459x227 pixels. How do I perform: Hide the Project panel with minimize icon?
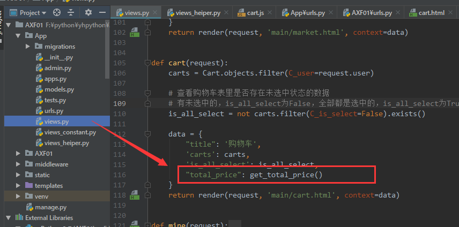pyautogui.click(x=102, y=12)
